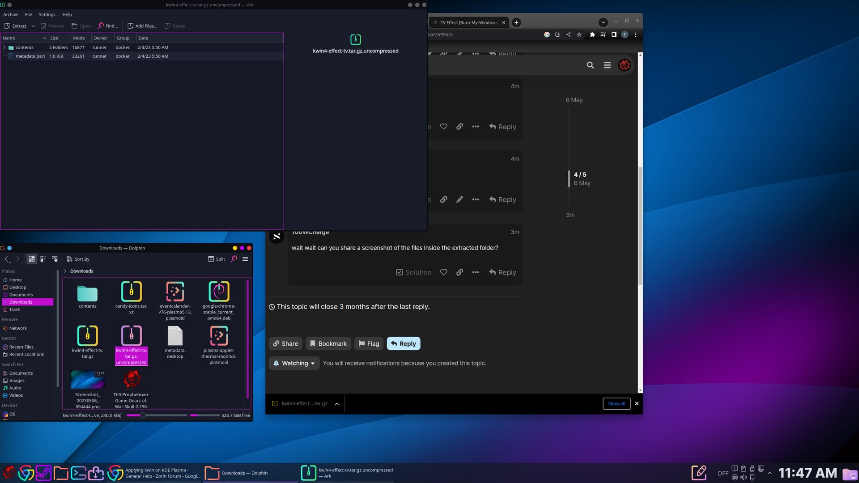Go forward in Dolphin navigation

17,259
